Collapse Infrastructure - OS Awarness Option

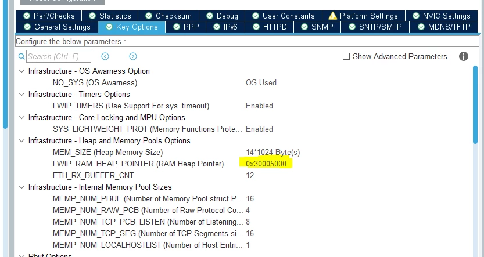21,71
